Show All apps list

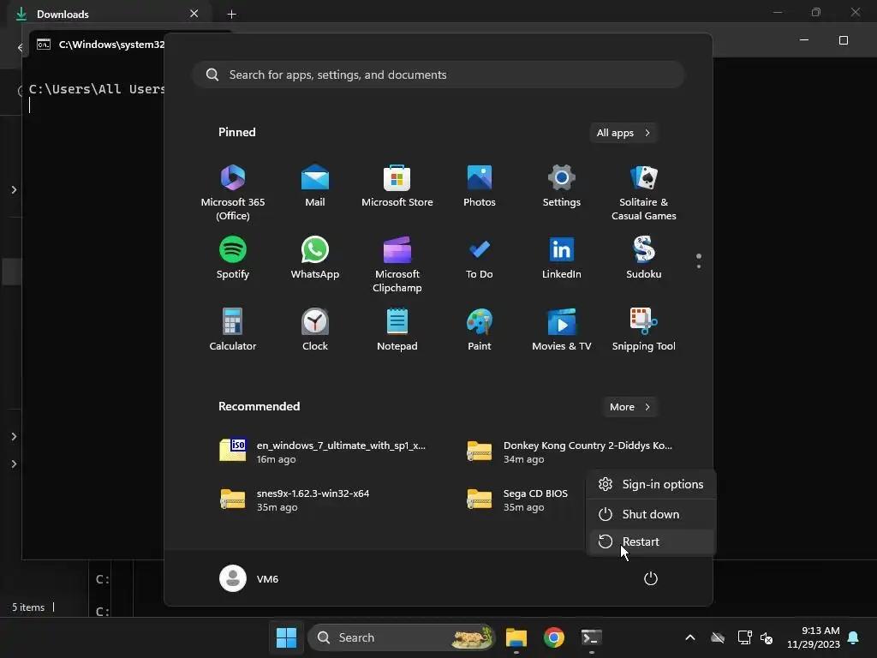(623, 133)
